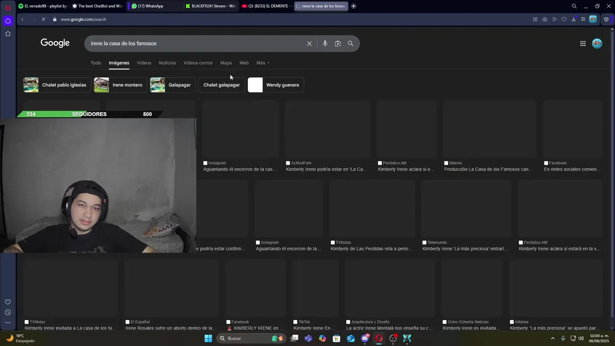Open the search tabs magnifier in title bar

tap(574, 6)
